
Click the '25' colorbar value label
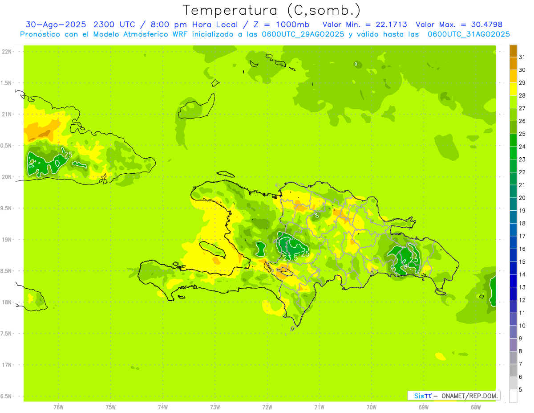pyautogui.click(x=522, y=134)
